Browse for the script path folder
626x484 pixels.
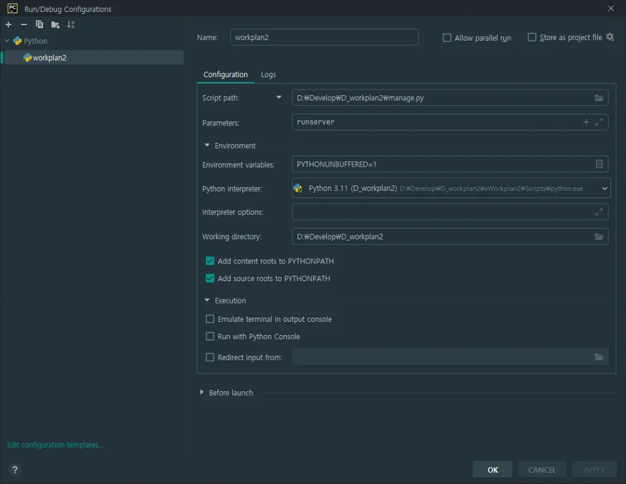[x=598, y=98]
